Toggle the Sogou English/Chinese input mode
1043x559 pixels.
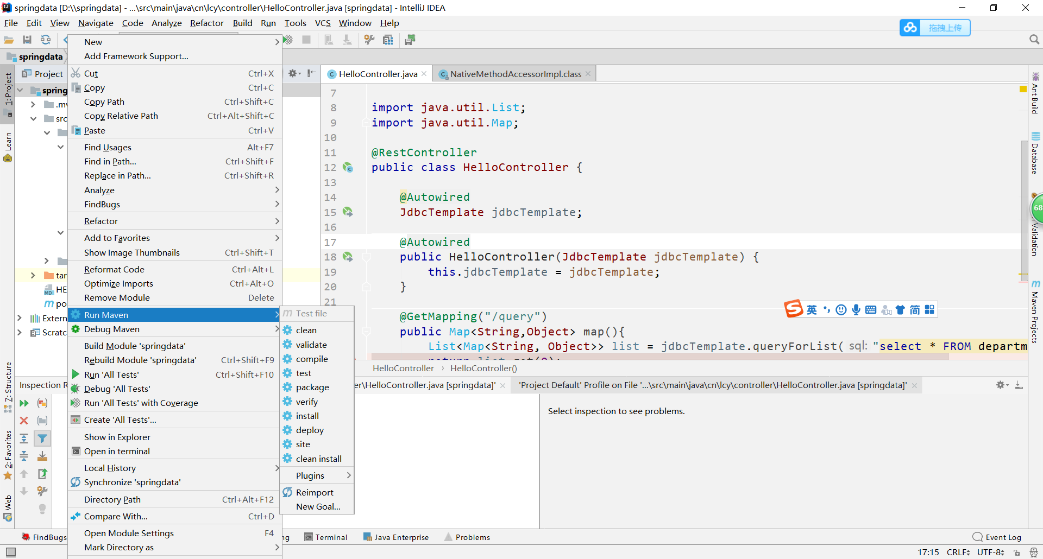click(x=812, y=310)
